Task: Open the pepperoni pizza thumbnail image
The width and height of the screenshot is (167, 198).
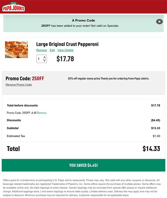Action: point(17,50)
